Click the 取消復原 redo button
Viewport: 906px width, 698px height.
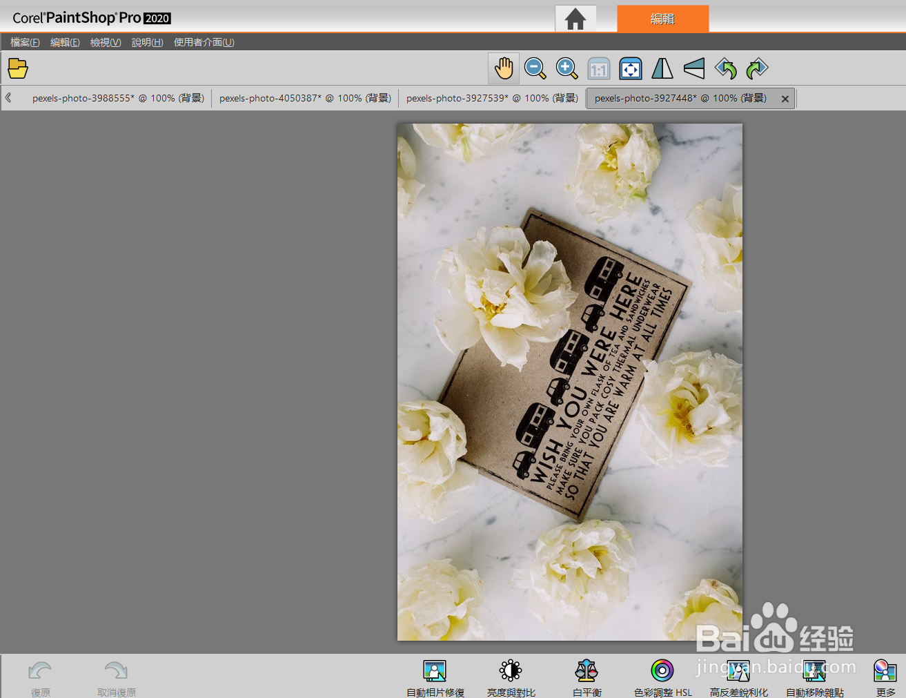[x=117, y=678]
